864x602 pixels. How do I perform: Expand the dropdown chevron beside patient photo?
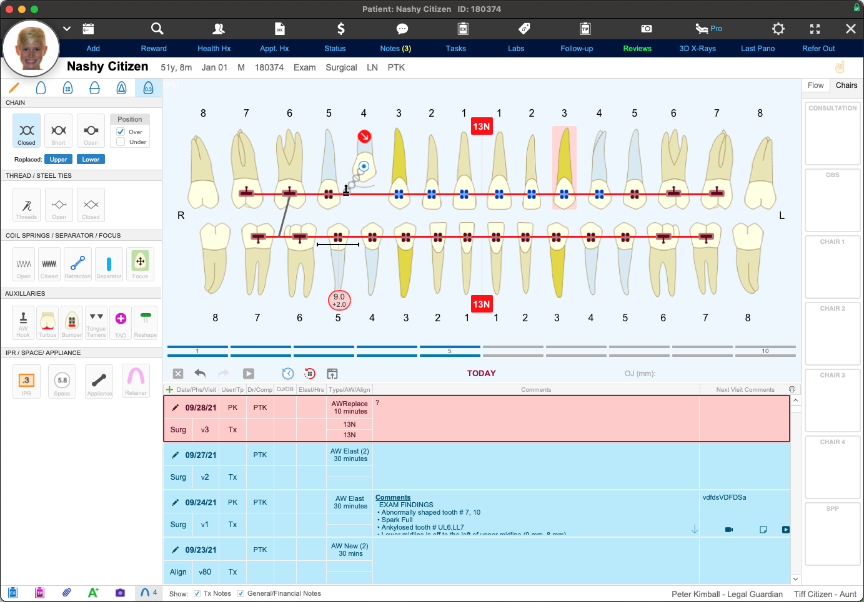coord(67,29)
